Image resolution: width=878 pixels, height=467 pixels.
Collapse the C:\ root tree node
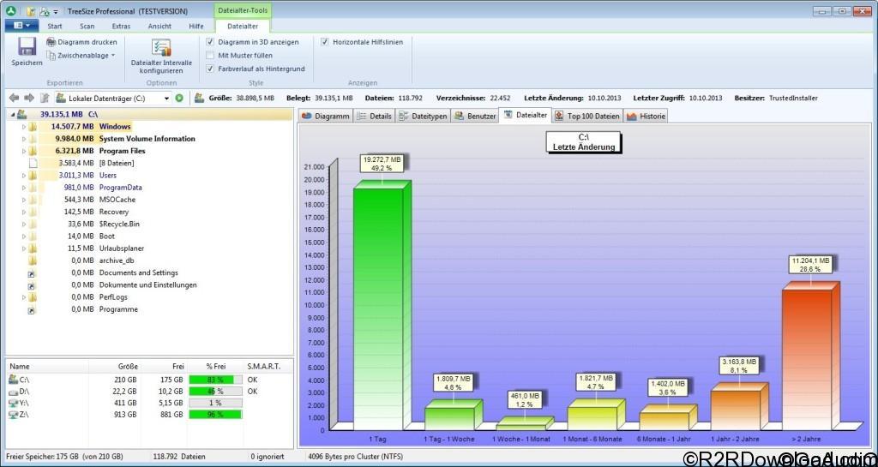pyautogui.click(x=12, y=114)
